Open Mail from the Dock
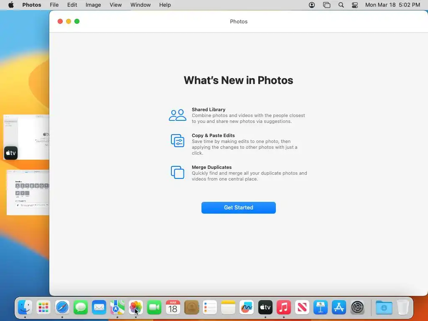428x321 pixels. (99, 308)
